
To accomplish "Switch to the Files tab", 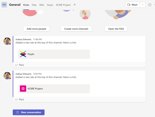I will point(34,5).
